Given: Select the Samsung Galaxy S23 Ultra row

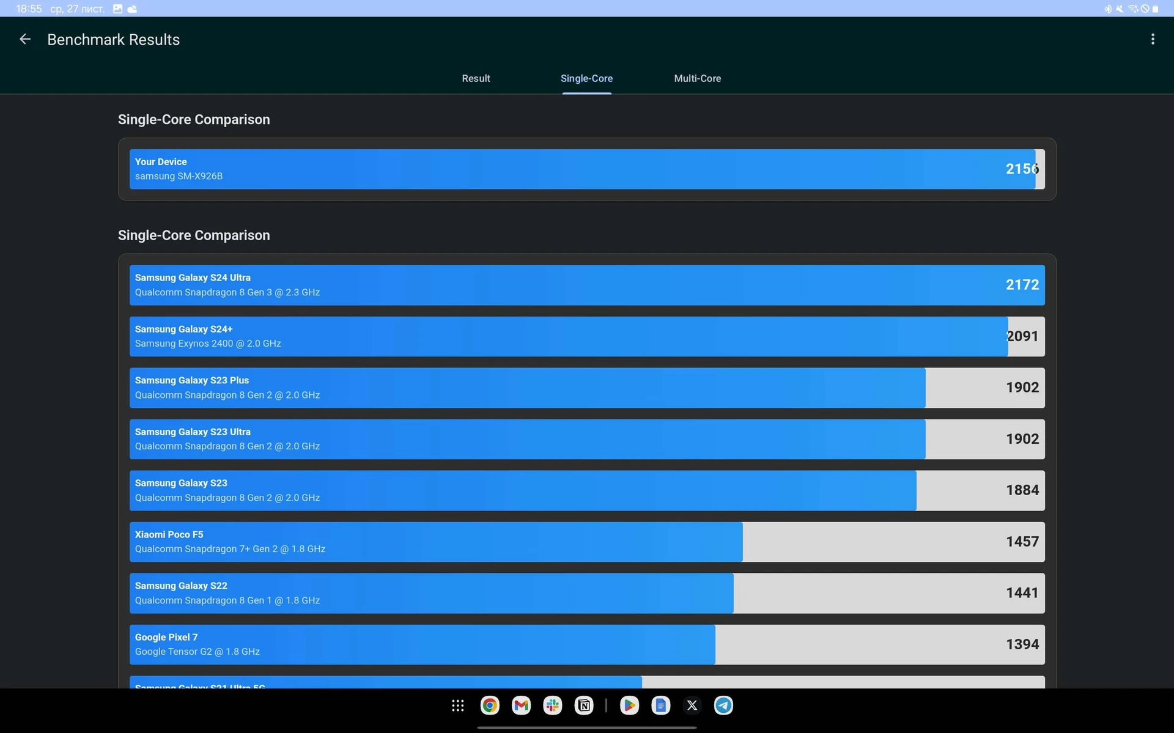Looking at the screenshot, I should [x=587, y=439].
